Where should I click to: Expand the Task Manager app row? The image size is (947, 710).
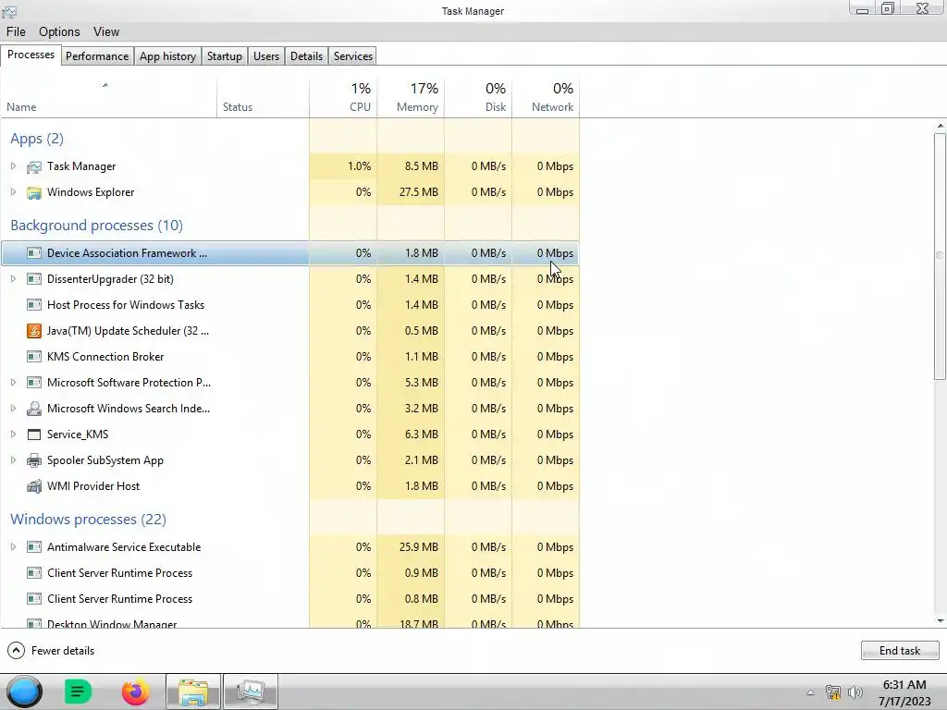tap(13, 166)
